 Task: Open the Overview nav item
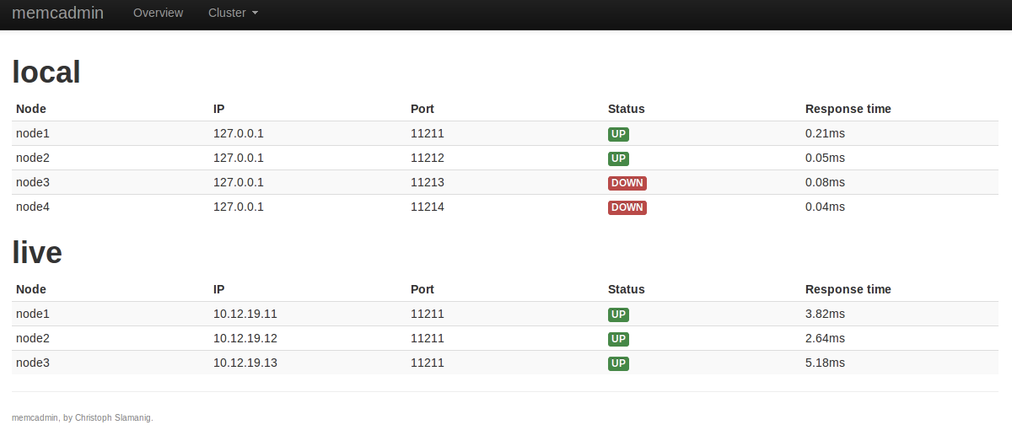(158, 13)
